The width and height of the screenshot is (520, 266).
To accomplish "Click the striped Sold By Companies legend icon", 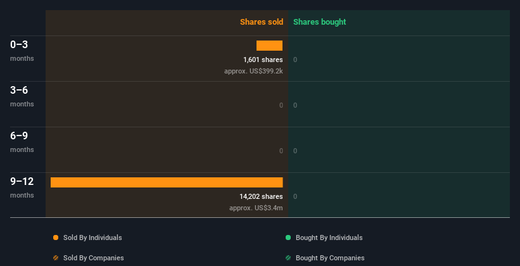I will [56, 258].
